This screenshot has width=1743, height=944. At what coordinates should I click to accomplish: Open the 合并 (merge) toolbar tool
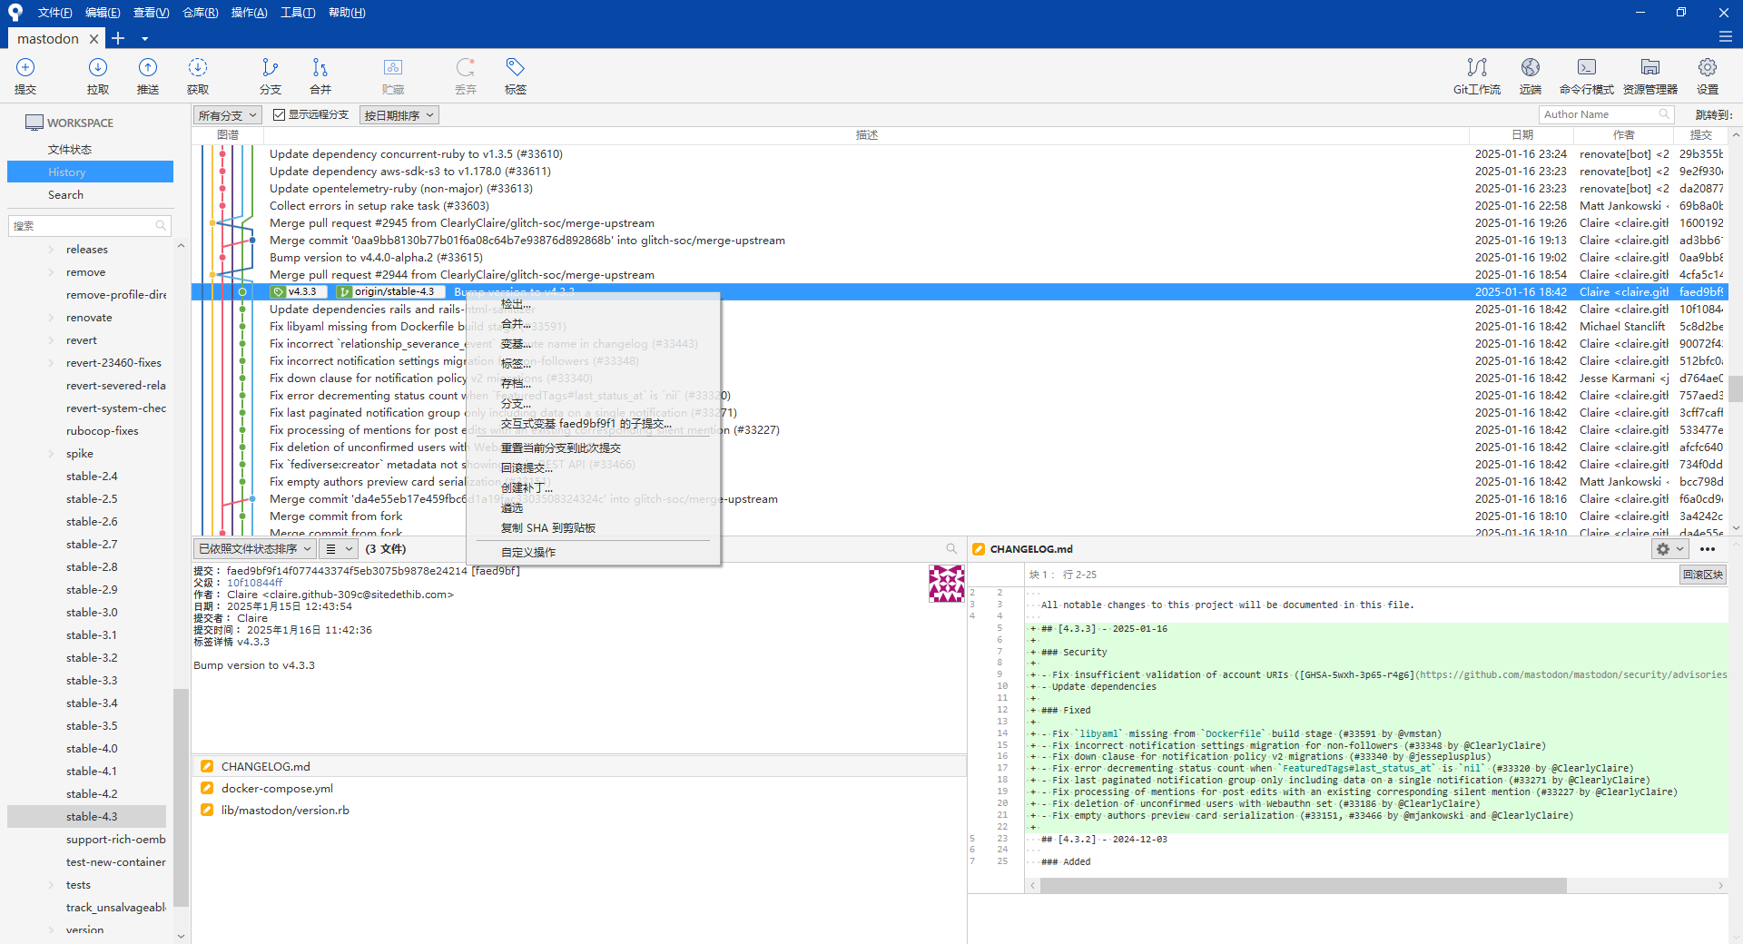pos(320,75)
